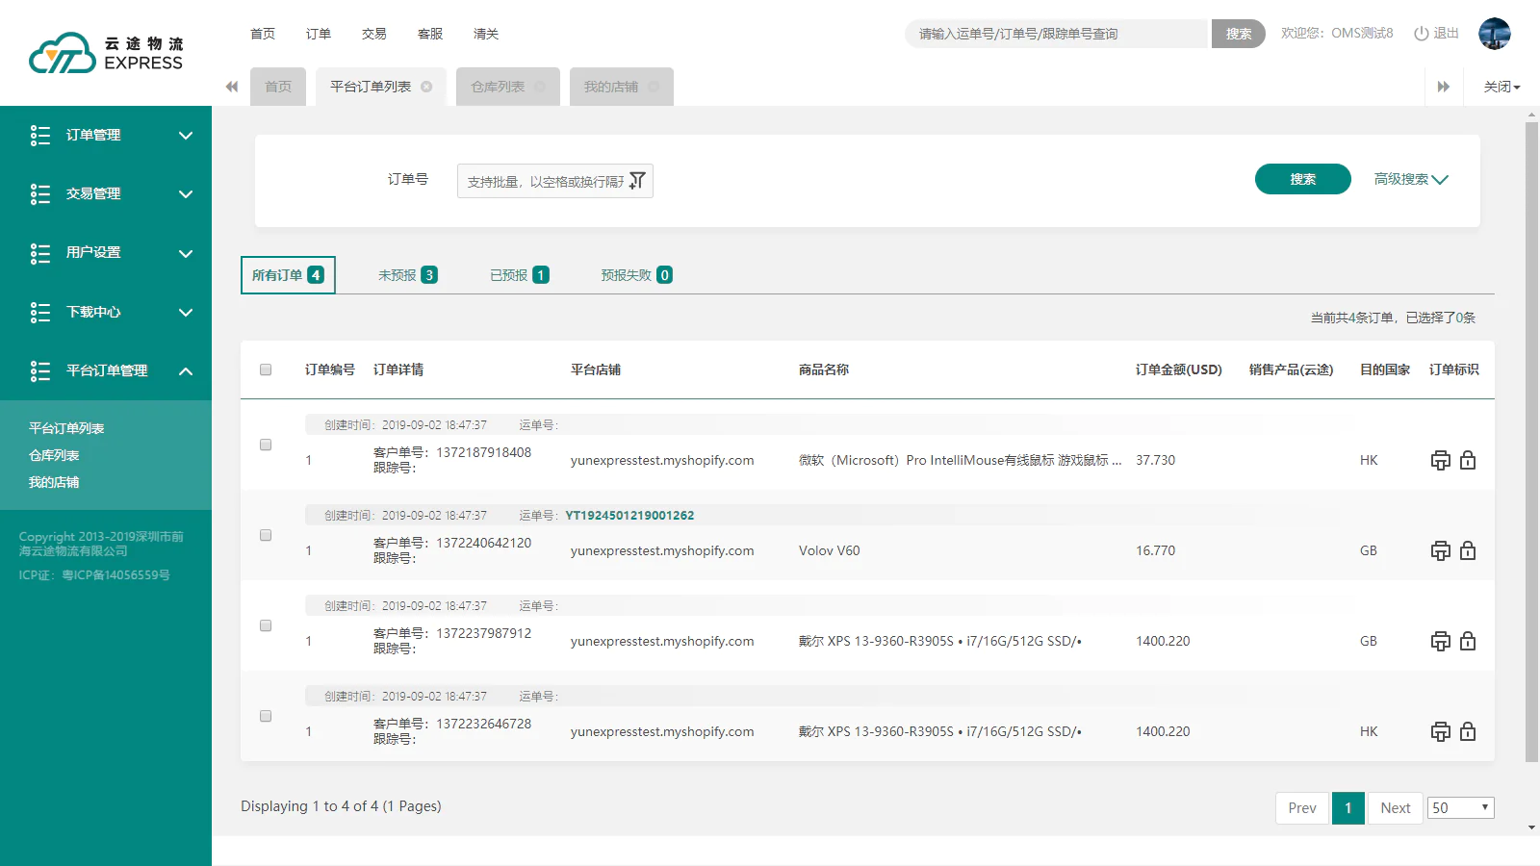Check the Volov V60 order row

point(266,535)
